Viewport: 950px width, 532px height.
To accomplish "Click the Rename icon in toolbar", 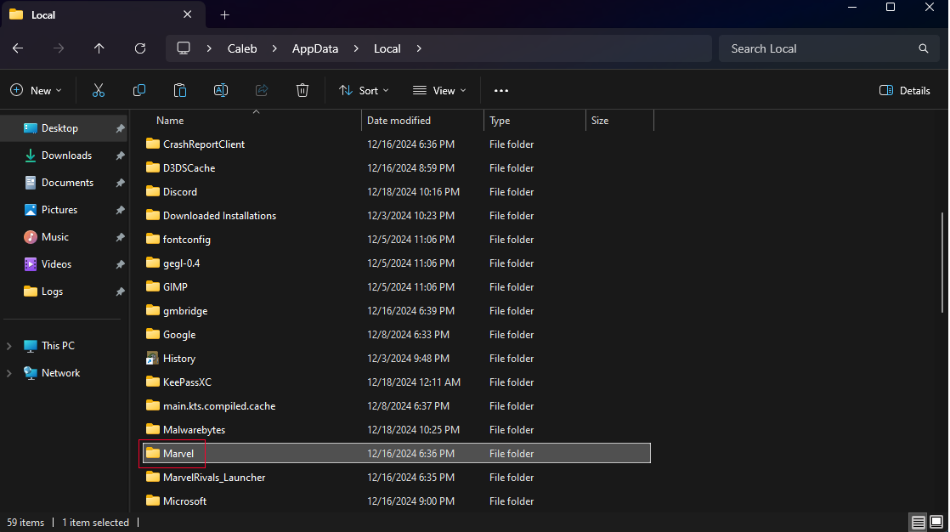I will coord(221,90).
